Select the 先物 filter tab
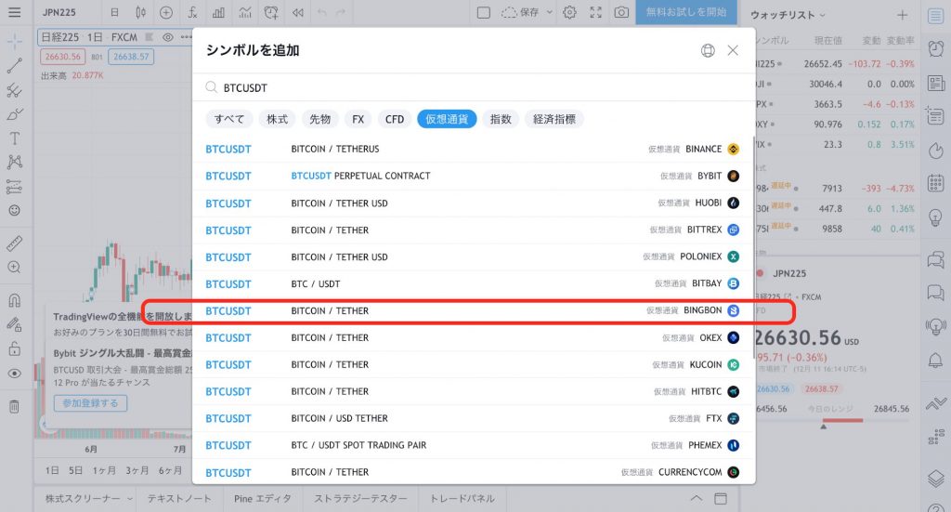The image size is (951, 512). (320, 119)
